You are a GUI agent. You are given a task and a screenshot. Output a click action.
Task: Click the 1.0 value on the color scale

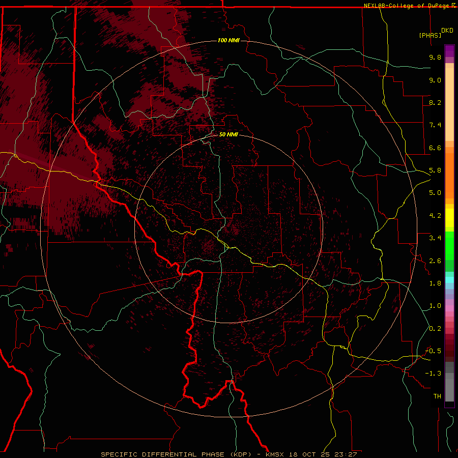point(435,306)
